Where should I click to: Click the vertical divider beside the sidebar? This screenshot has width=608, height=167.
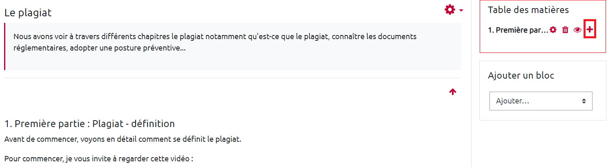tap(471, 122)
